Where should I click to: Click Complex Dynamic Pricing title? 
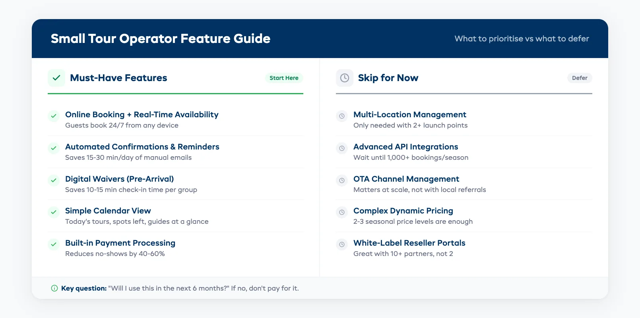403,211
